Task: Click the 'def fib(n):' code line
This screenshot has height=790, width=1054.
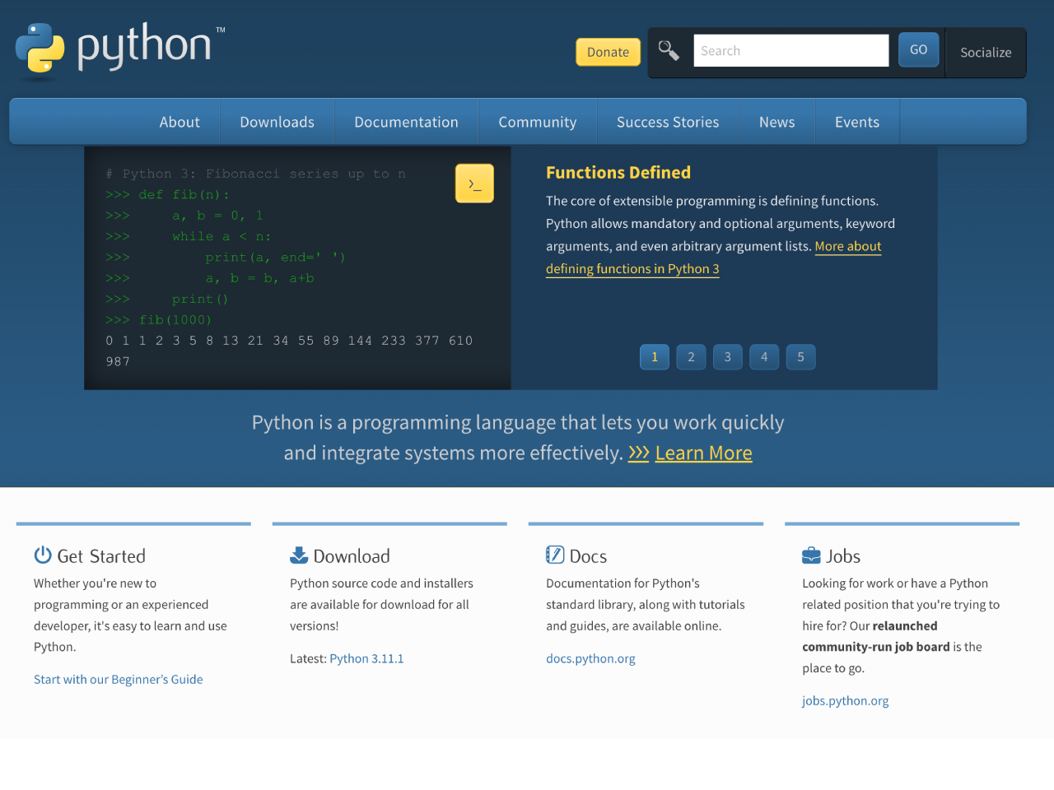Action: pos(168,195)
